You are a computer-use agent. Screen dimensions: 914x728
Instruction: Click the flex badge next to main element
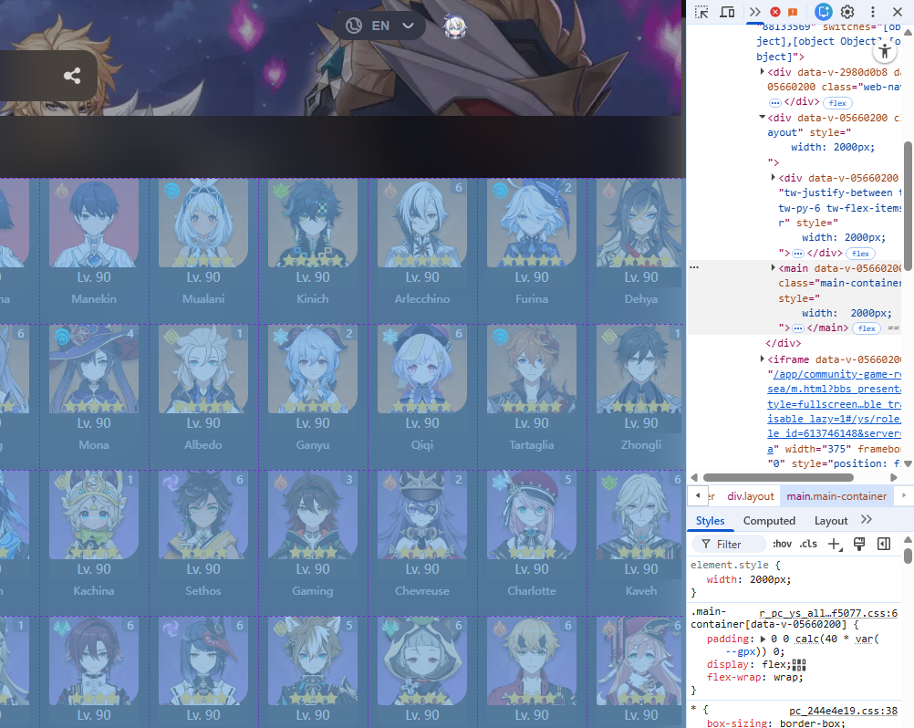tap(867, 328)
